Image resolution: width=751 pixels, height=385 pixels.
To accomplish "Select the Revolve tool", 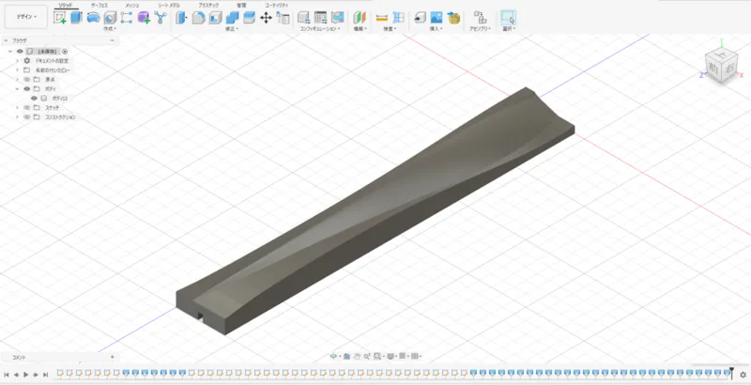I will click(93, 18).
